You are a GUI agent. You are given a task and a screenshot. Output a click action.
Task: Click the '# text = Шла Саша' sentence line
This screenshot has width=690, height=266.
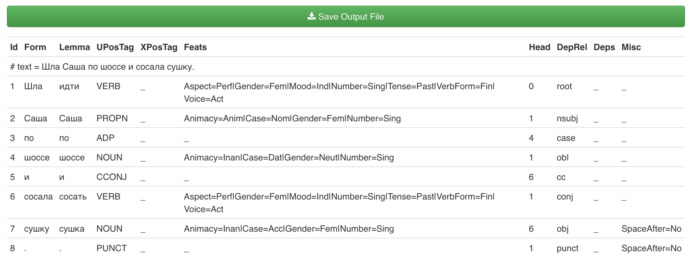pos(102,67)
